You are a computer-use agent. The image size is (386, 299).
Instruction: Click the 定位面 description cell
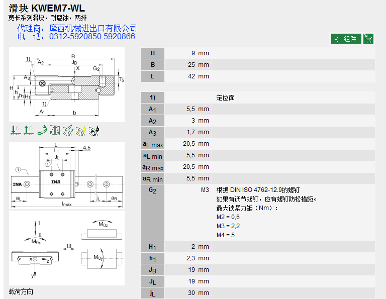(225, 98)
